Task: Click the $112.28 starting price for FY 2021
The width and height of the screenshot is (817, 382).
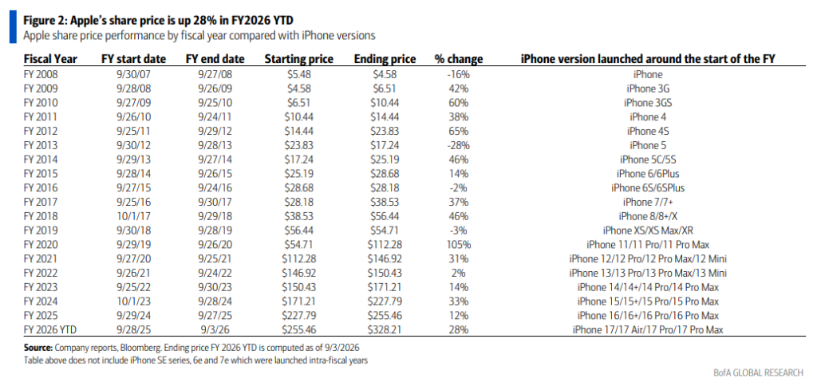Action: point(298,259)
